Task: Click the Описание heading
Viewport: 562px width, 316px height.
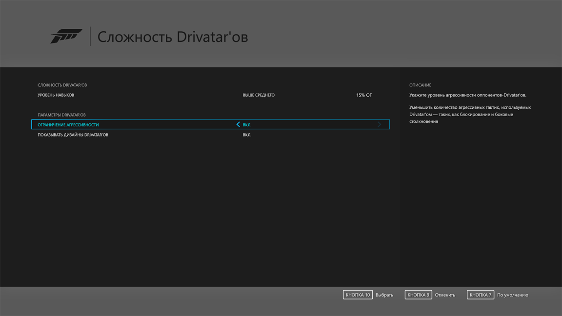Action: [x=420, y=85]
